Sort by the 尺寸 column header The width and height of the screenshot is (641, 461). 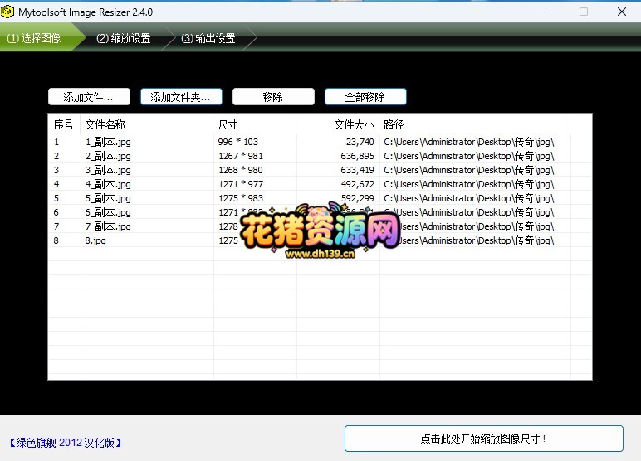[x=255, y=124]
